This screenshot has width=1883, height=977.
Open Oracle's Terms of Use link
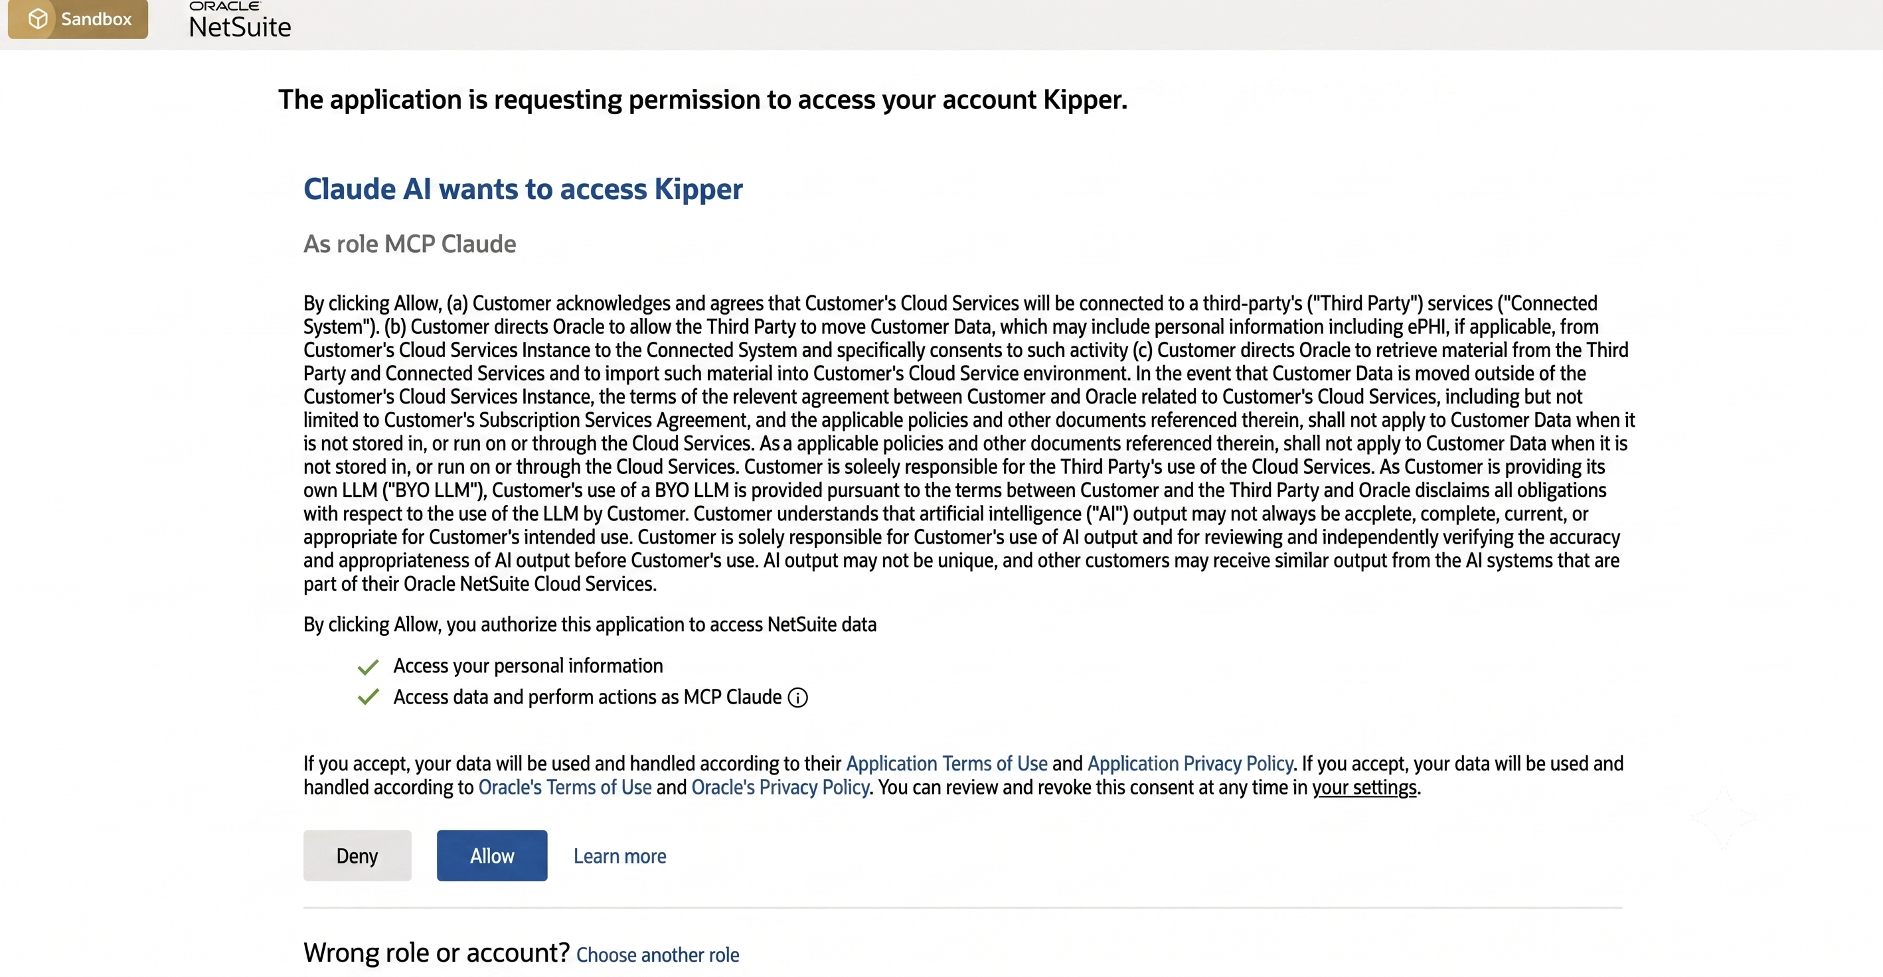click(x=565, y=787)
